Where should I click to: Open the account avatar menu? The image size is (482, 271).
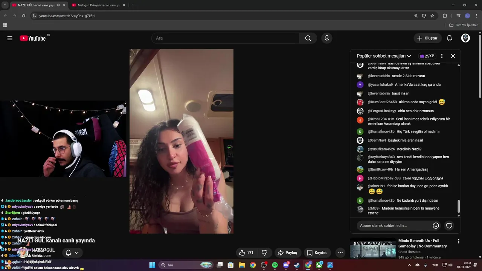465,38
